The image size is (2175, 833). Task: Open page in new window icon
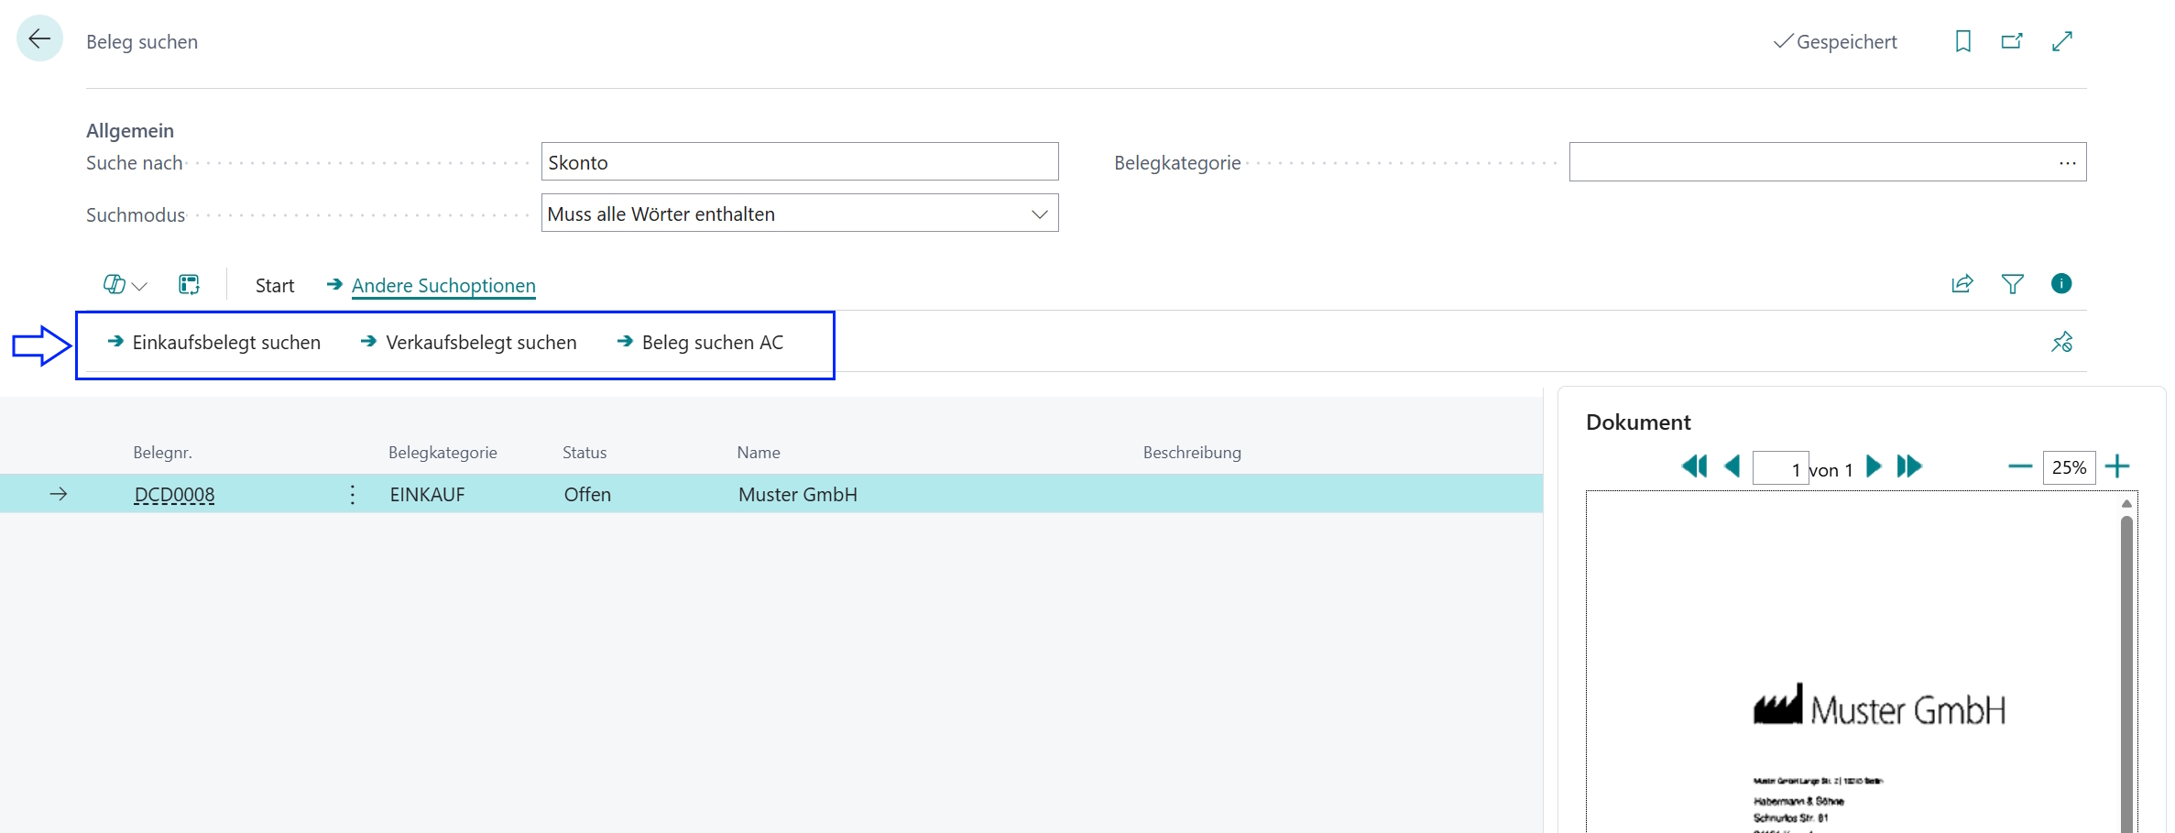click(2012, 41)
